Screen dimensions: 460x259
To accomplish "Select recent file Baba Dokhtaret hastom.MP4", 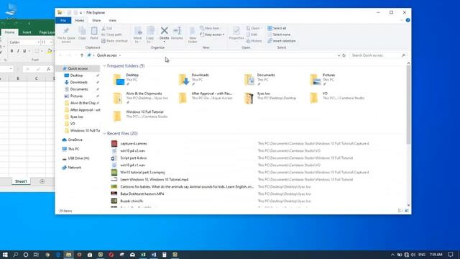I will pos(142,194).
